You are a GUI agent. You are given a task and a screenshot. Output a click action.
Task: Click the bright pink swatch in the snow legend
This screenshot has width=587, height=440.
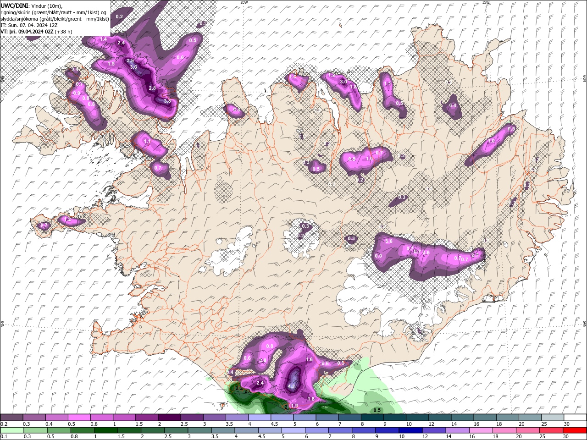79,418
